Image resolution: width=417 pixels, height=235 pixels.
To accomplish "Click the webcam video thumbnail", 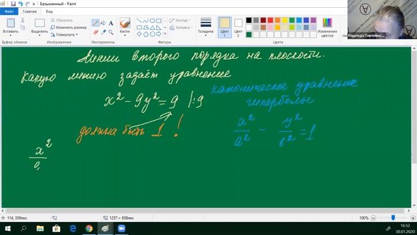I will coord(382,20).
